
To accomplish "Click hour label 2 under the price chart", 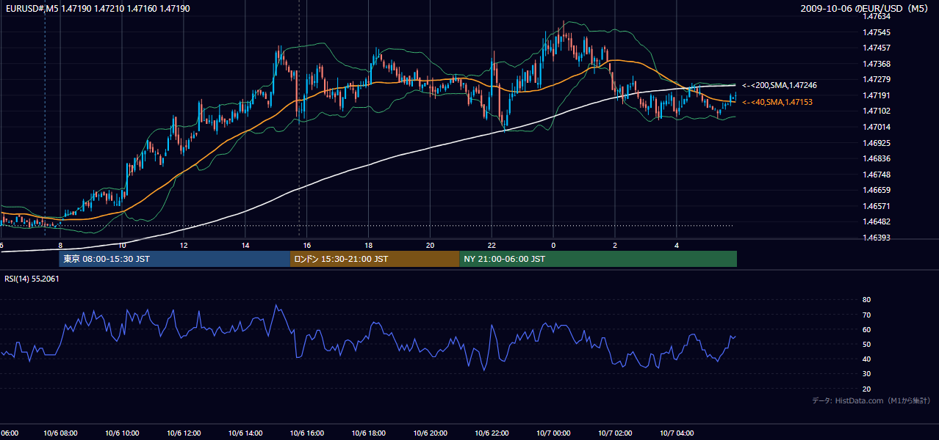I will pyautogui.click(x=615, y=245).
